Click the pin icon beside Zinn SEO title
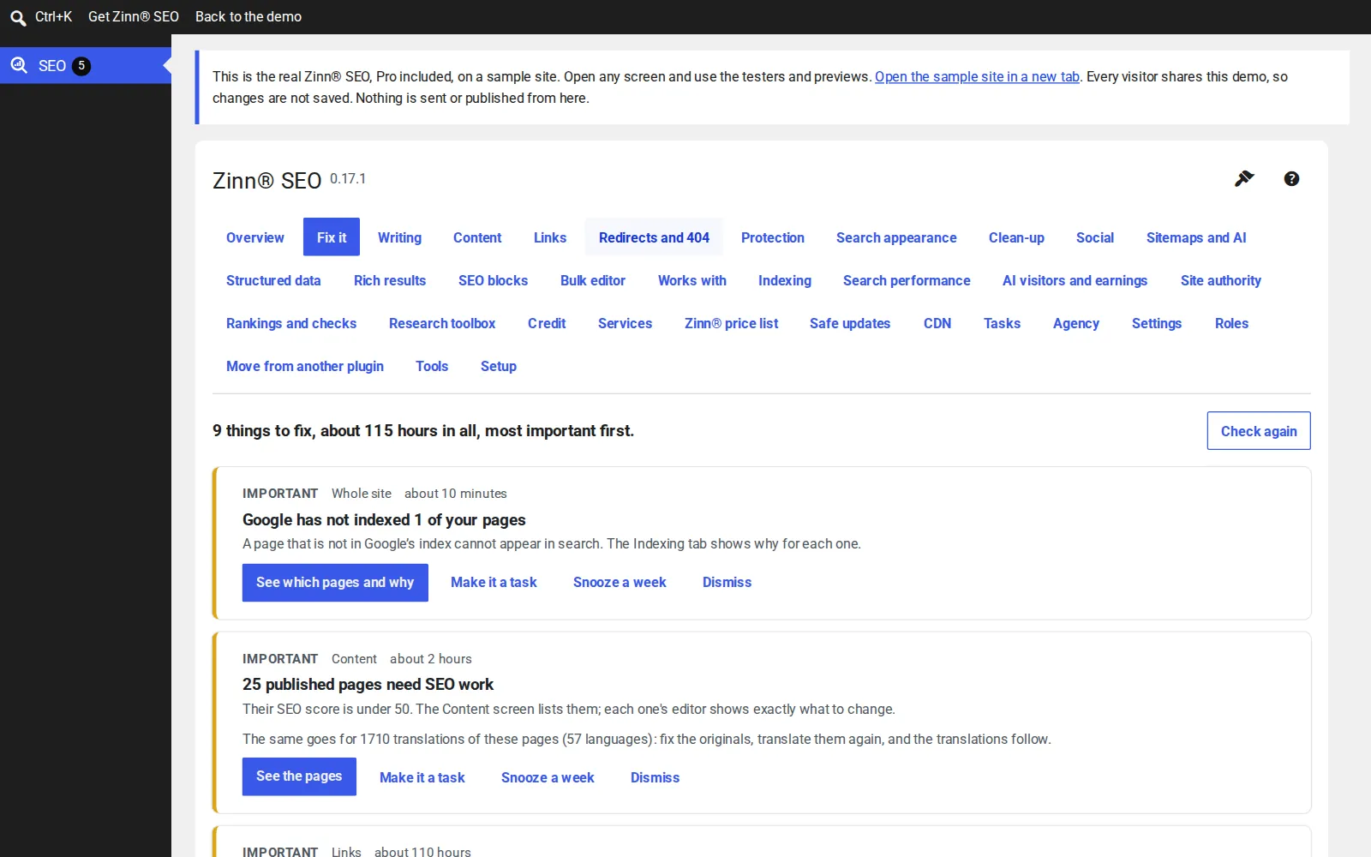The height and width of the screenshot is (857, 1371). click(1244, 178)
